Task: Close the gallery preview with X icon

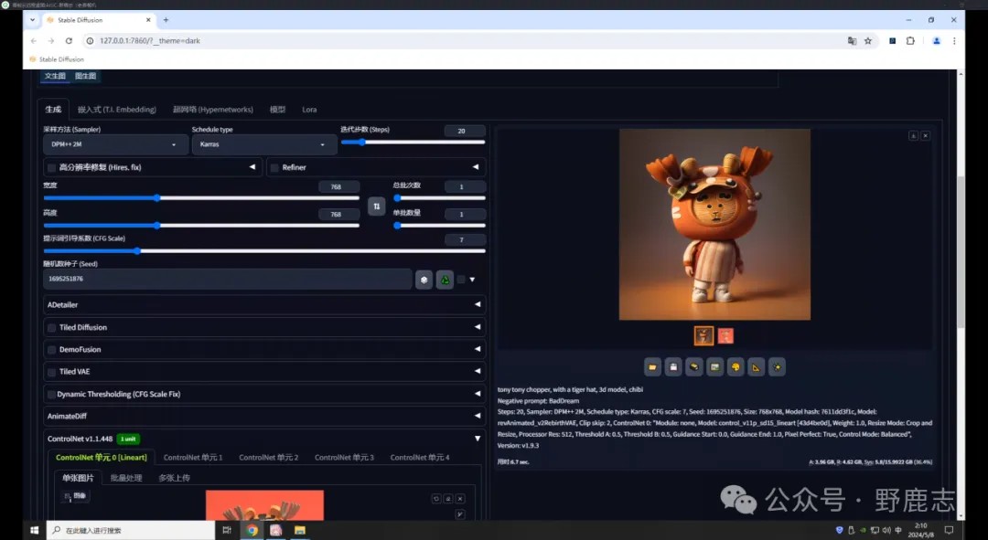Action: coord(925,135)
